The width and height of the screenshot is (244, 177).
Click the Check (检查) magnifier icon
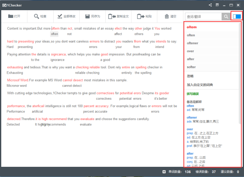[36, 16]
